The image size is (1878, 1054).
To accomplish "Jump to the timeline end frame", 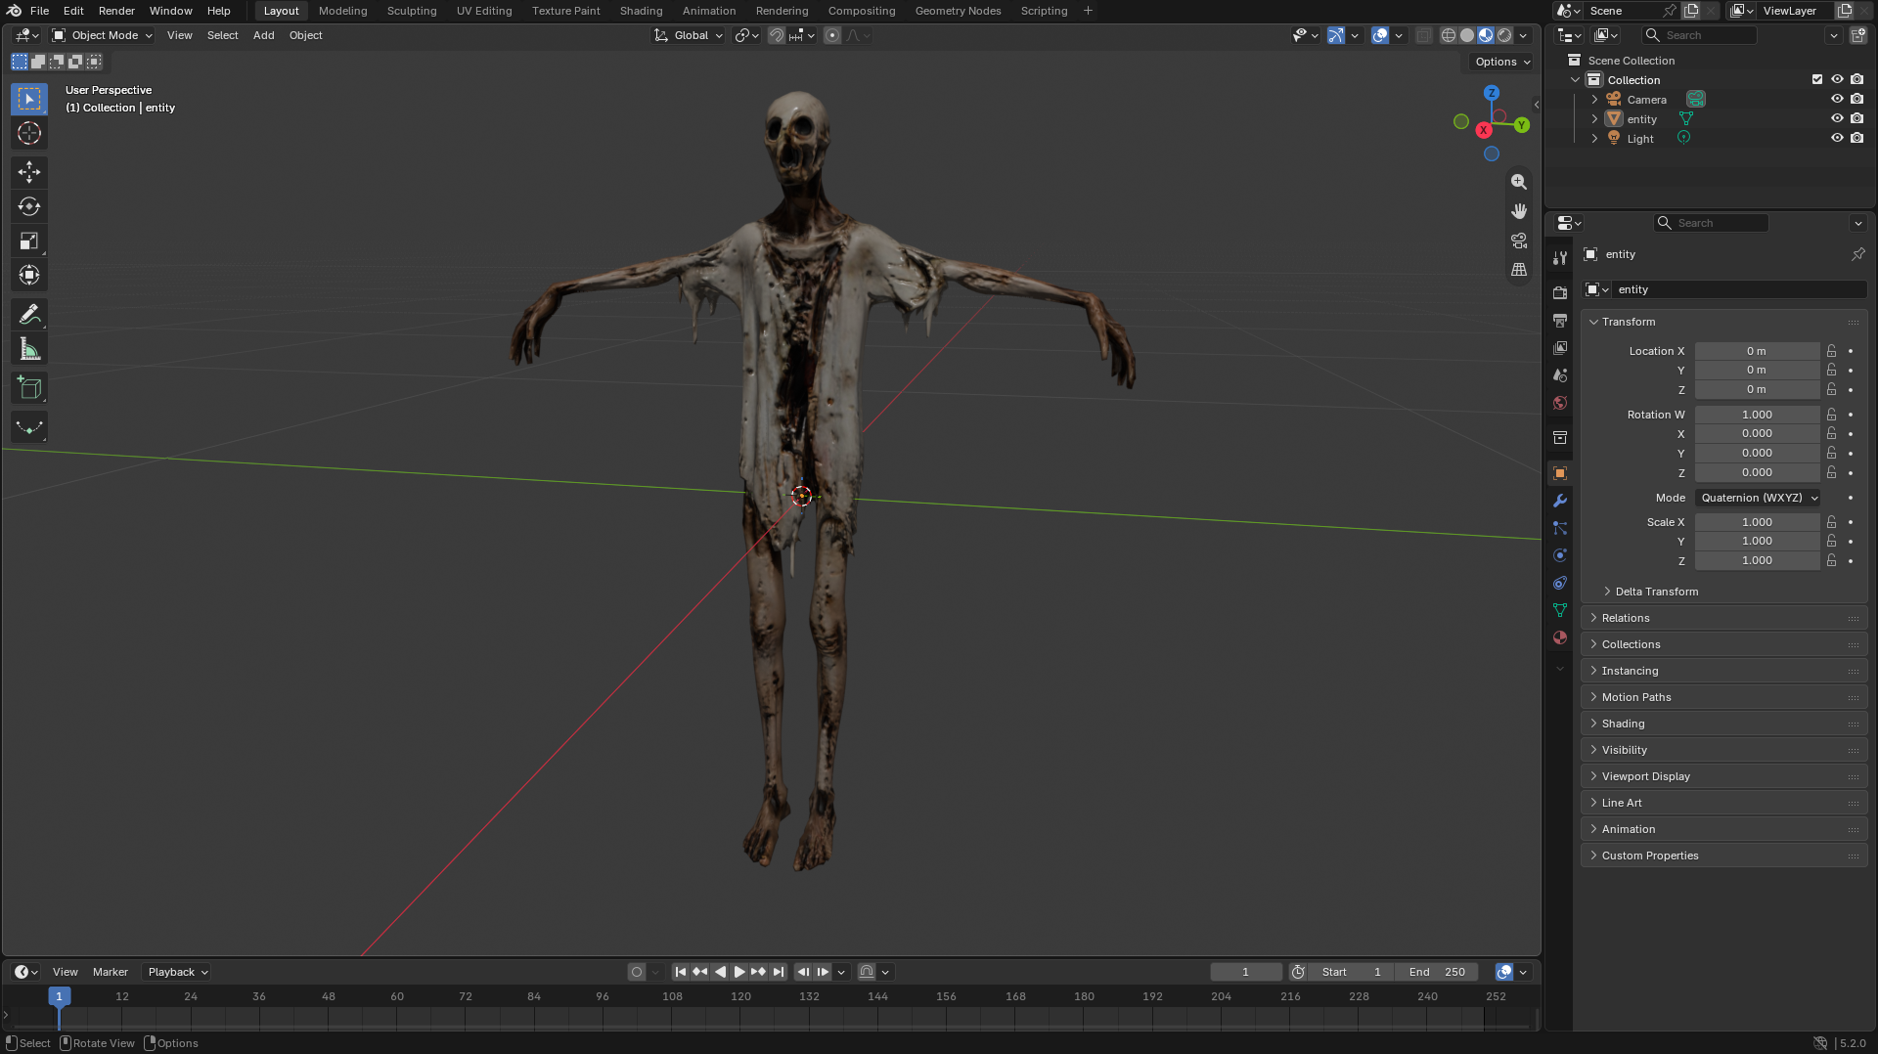I will (x=779, y=972).
